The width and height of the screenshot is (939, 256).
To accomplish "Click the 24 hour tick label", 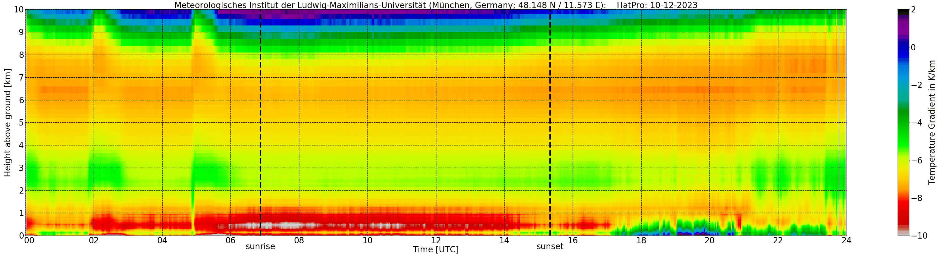I will pos(847,240).
